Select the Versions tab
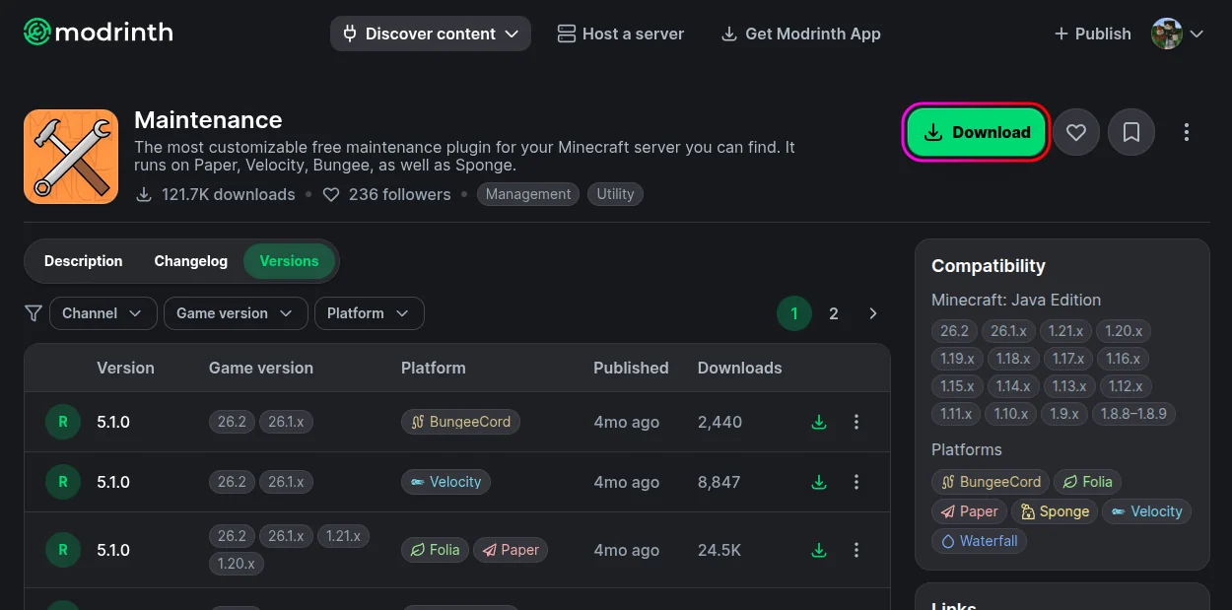Image resolution: width=1232 pixels, height=610 pixels. [x=289, y=261]
